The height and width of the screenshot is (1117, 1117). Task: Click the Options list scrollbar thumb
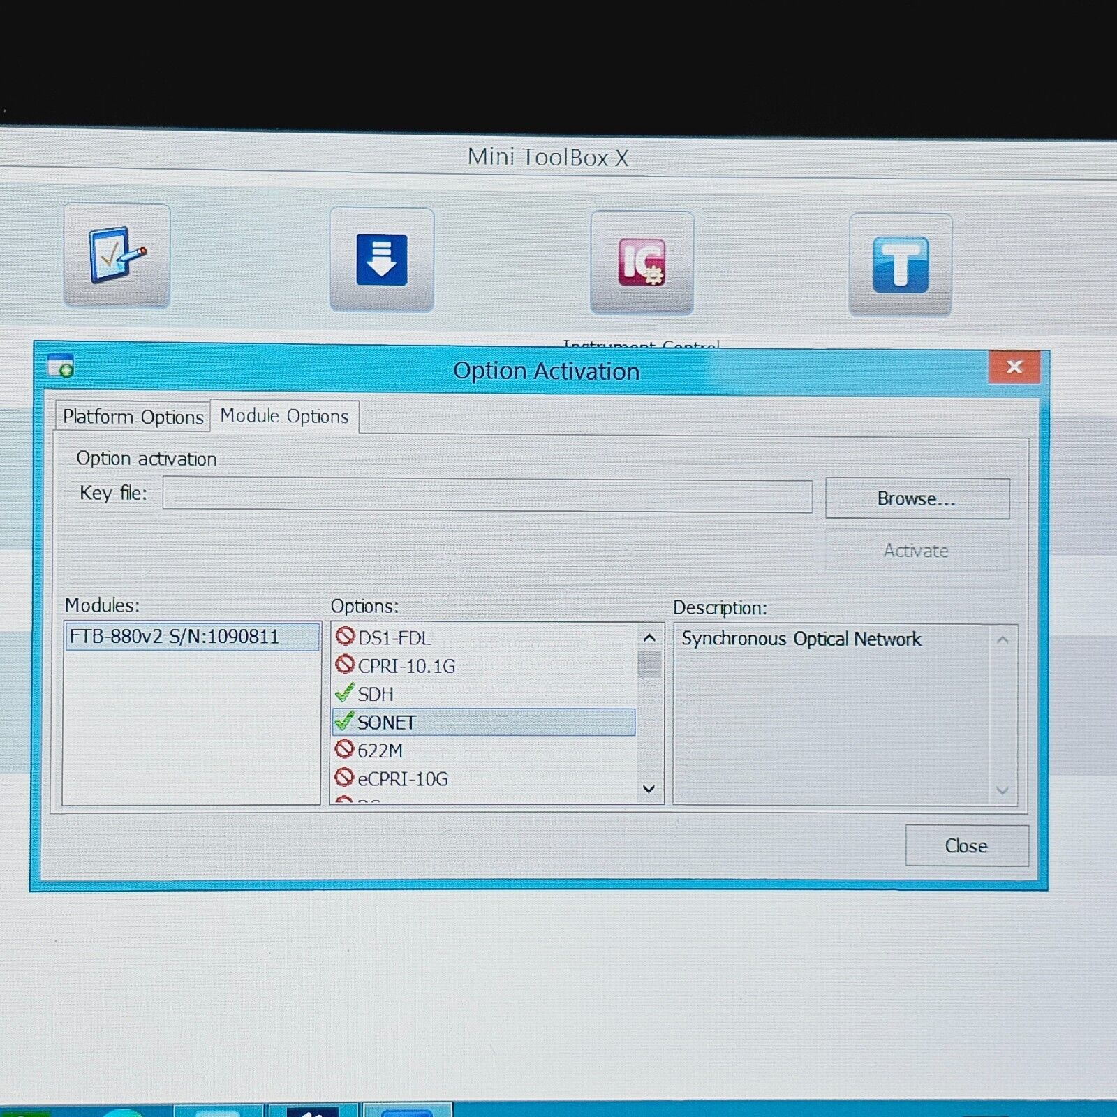[649, 665]
